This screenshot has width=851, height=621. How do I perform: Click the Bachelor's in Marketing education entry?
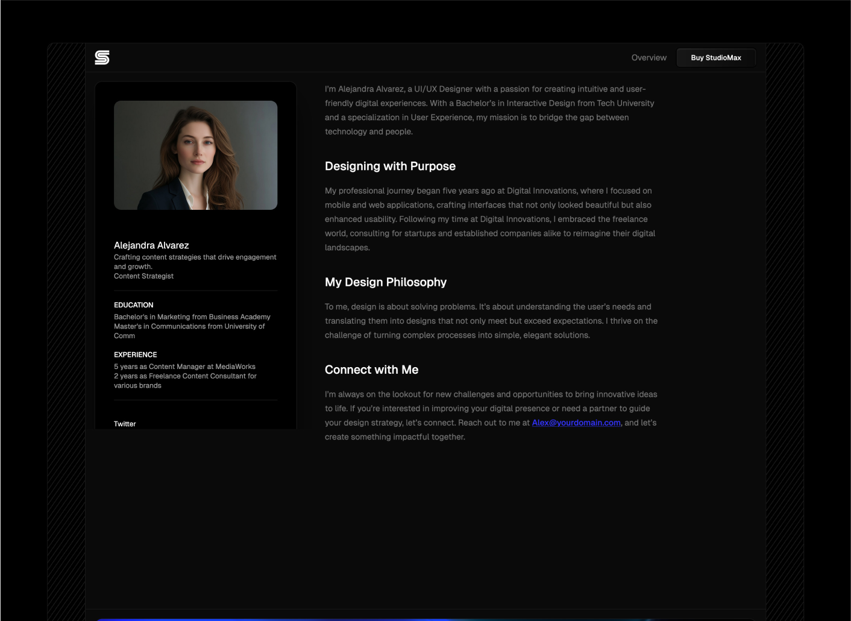[x=192, y=317]
